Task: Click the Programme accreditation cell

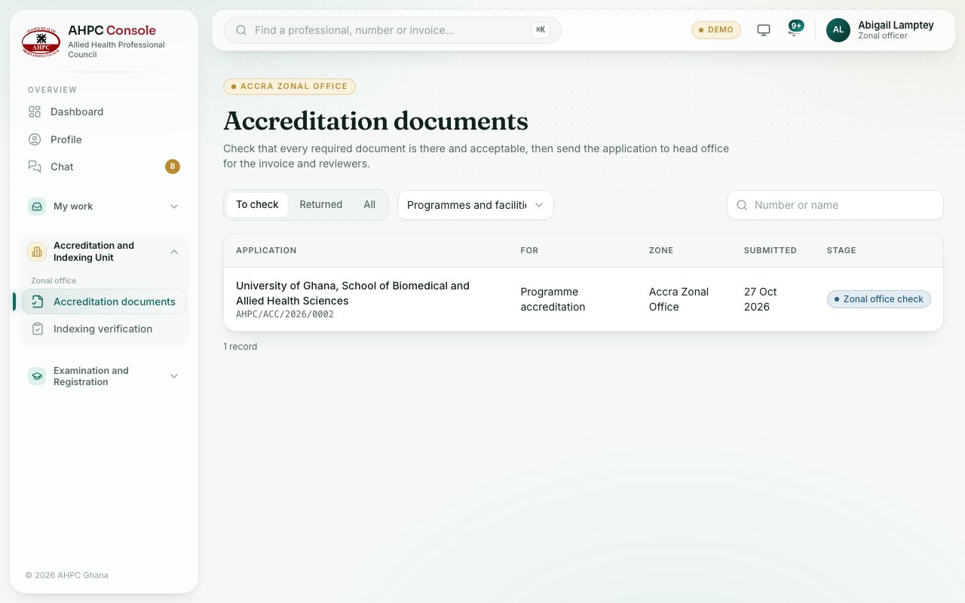Action: coord(553,299)
